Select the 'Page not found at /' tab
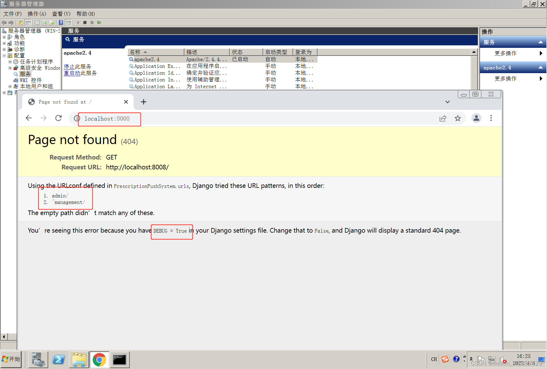Viewport: 547px width, 369px height. tap(78, 102)
